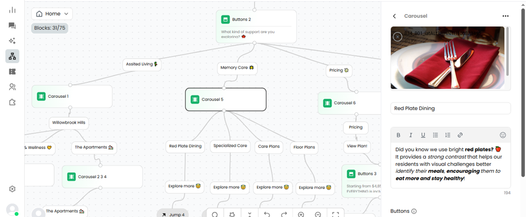The width and height of the screenshot is (526, 217).
Task: Click the Buttons info icon
Action: pyautogui.click(x=414, y=211)
